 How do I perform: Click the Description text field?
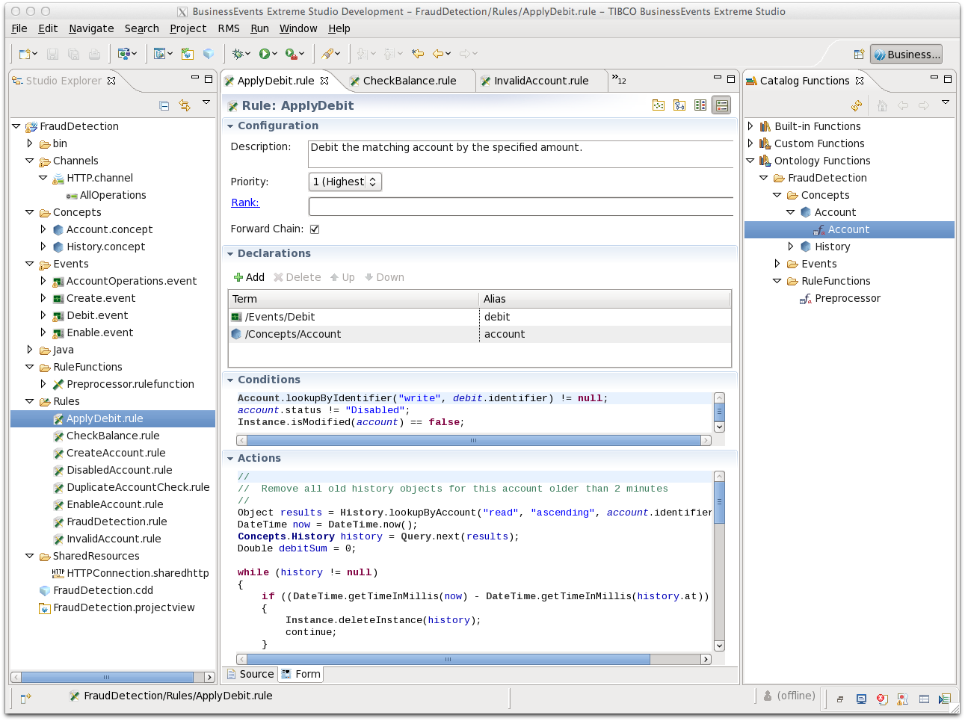[521, 154]
